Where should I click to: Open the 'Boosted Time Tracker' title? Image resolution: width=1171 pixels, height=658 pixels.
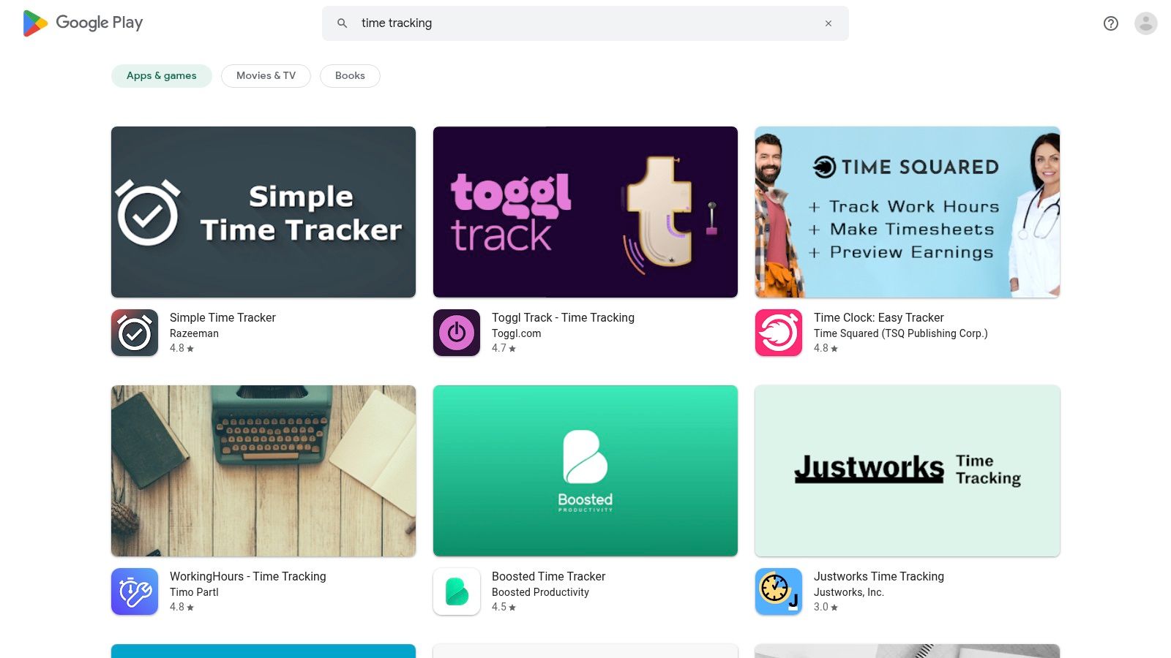548,576
